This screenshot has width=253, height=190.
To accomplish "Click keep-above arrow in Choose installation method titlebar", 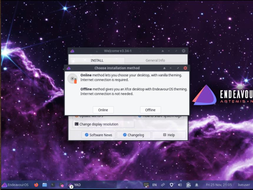I will pos(164,68).
